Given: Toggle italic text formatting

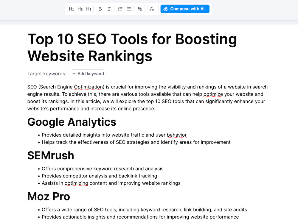Looking at the screenshot, I should pyautogui.click(x=109, y=9).
